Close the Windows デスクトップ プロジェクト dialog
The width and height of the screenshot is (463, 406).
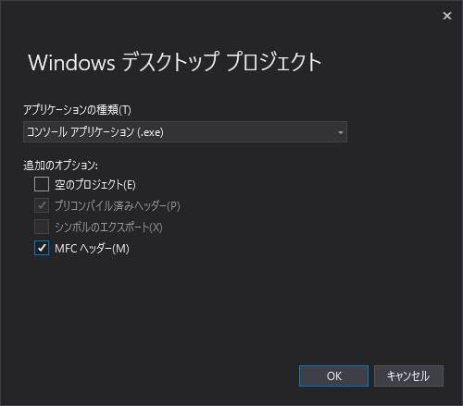click(x=447, y=16)
